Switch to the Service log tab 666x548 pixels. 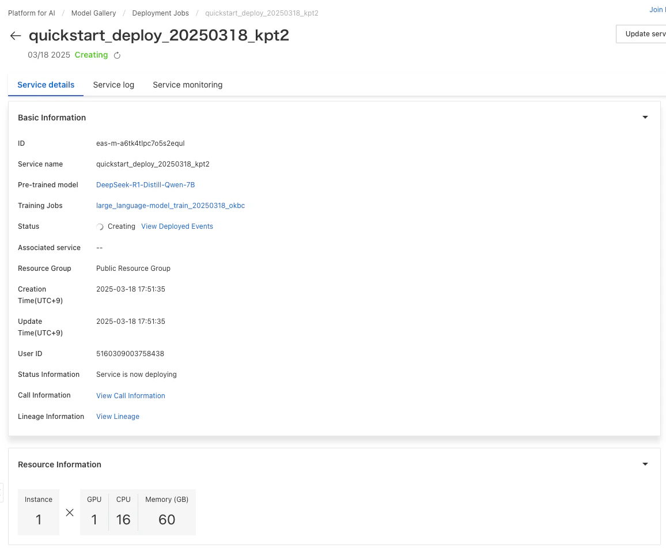(113, 85)
